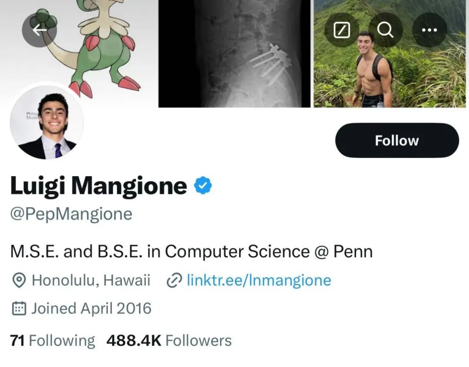Image resolution: width=469 pixels, height=367 pixels.
Task: Click the Luigi Mangione display name
Action: click(x=99, y=186)
